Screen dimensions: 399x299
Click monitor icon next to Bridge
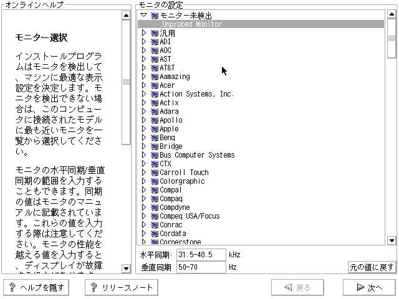point(155,146)
